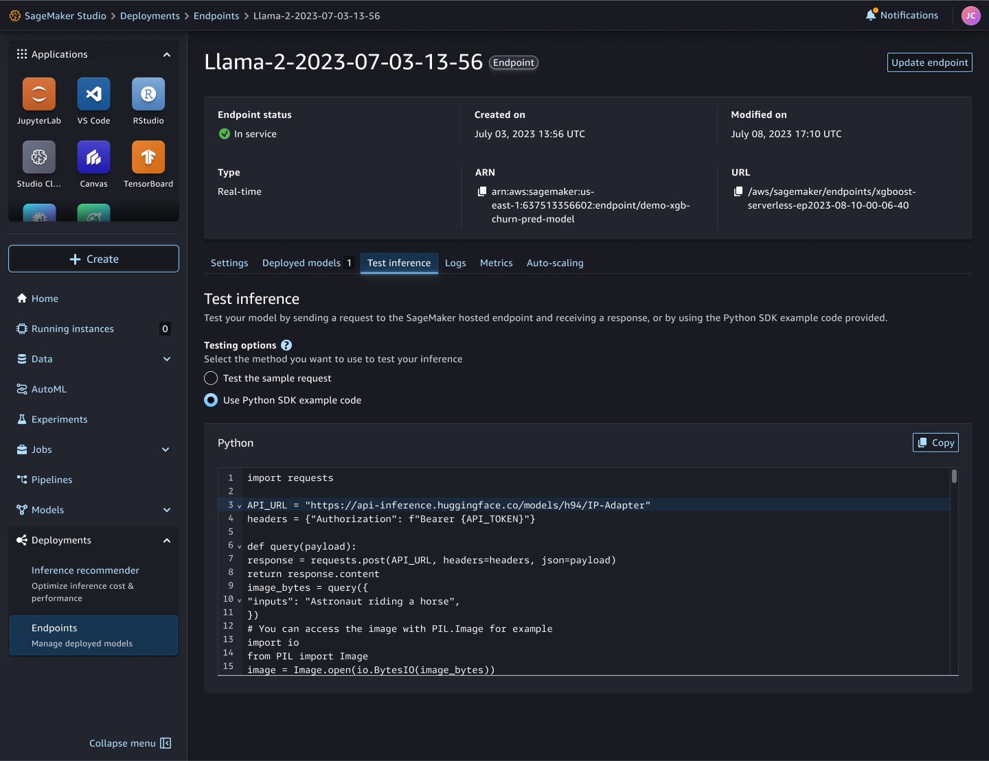Open the Logs tab
The height and width of the screenshot is (761, 989).
coord(455,263)
